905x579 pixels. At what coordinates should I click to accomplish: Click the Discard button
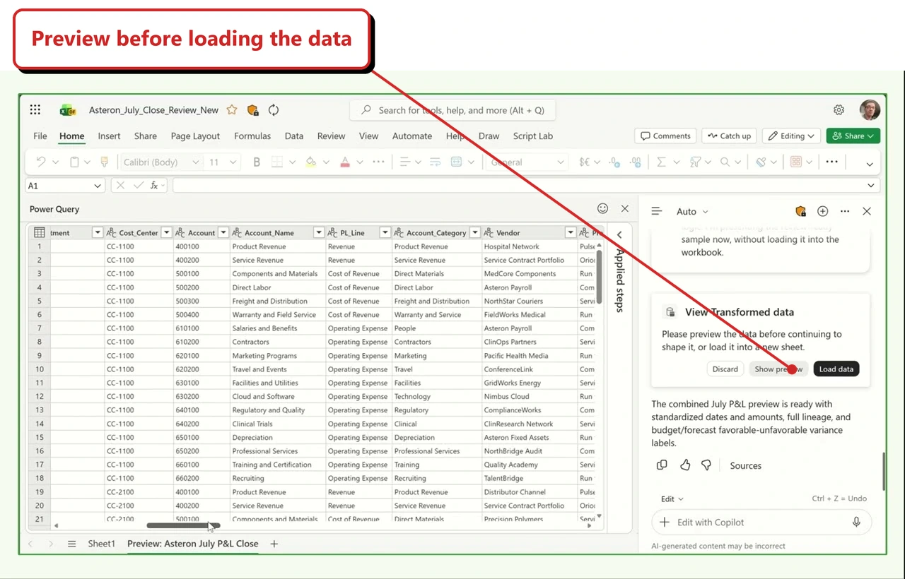click(725, 369)
